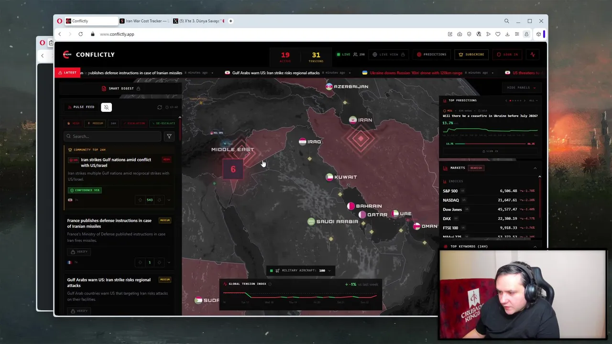612x344 pixels.
Task: Focus the feed Search field
Action: (113, 137)
